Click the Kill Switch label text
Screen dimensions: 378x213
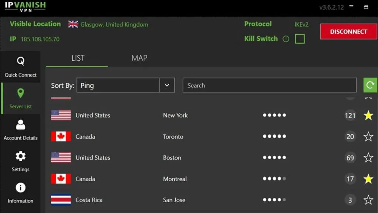[x=261, y=38]
